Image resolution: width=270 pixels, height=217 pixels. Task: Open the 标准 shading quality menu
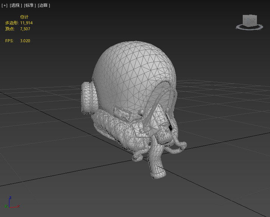tap(30, 6)
